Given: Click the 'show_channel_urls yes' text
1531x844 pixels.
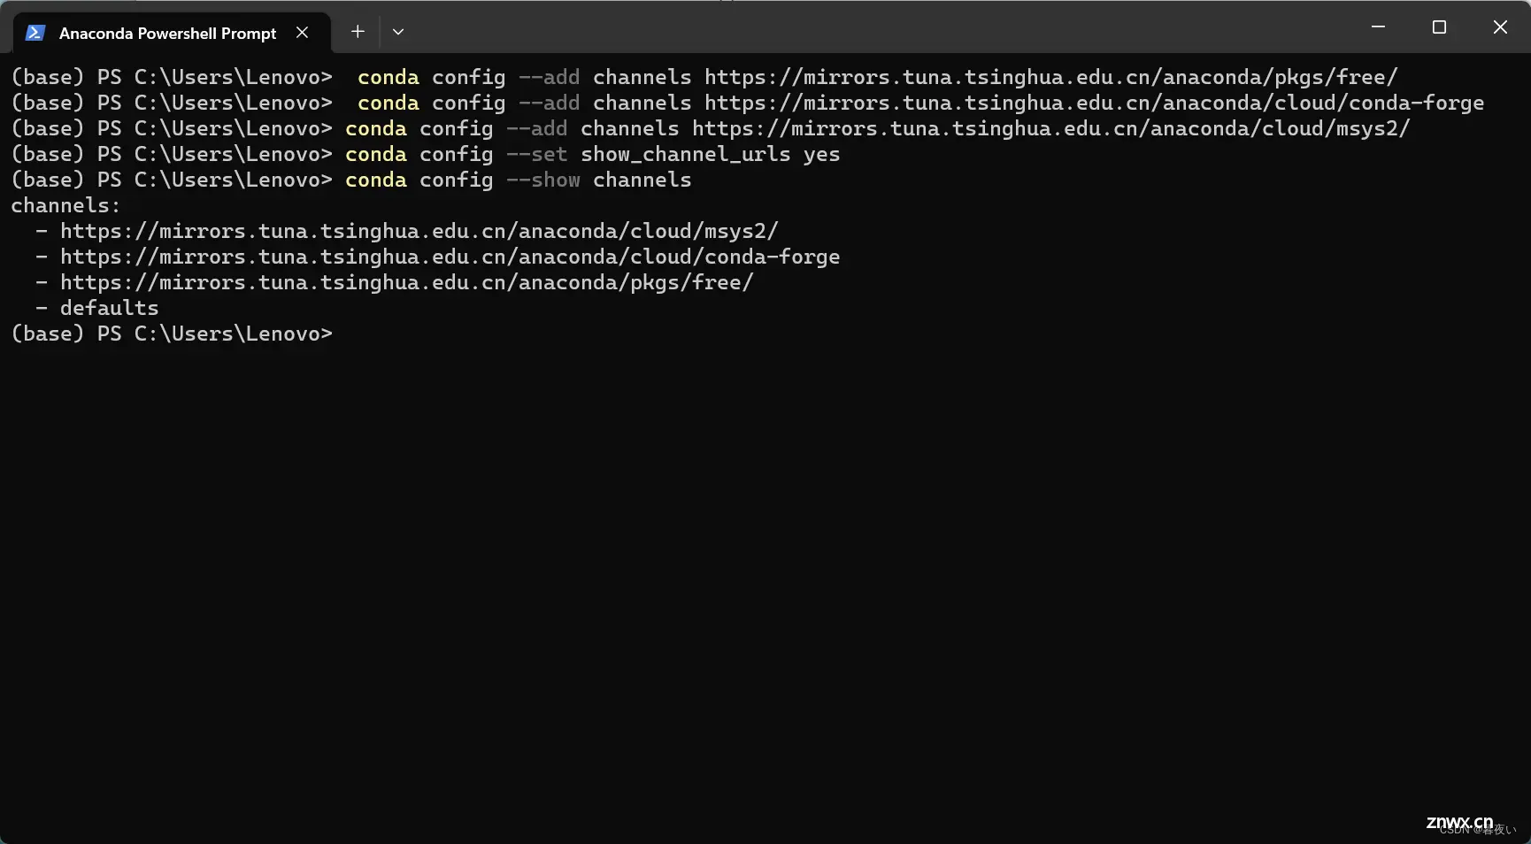Looking at the screenshot, I should tap(710, 155).
